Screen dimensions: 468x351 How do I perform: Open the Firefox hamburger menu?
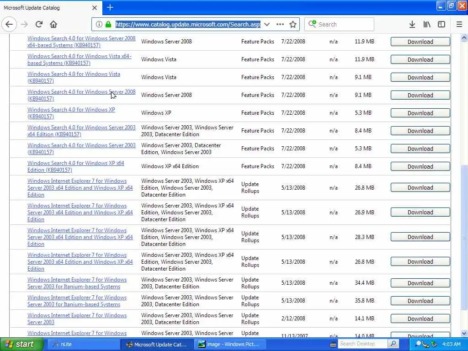tap(459, 25)
